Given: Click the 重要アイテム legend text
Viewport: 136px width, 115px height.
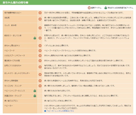Looking at the screenshot, I should tap(96, 8).
